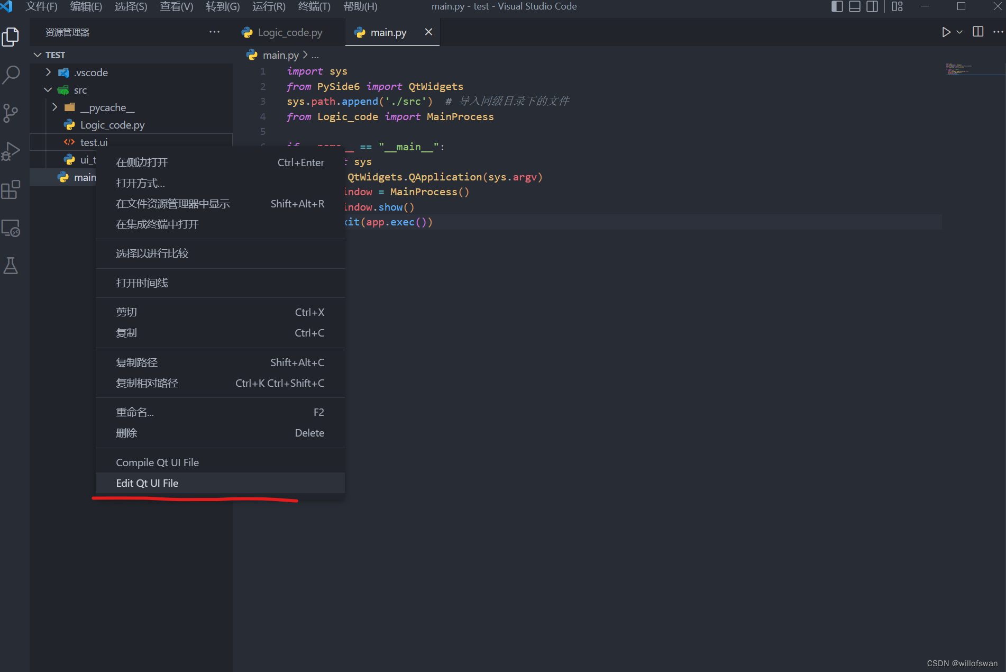
Task: Expand the __pycache__ folder chevron
Action: 55,107
